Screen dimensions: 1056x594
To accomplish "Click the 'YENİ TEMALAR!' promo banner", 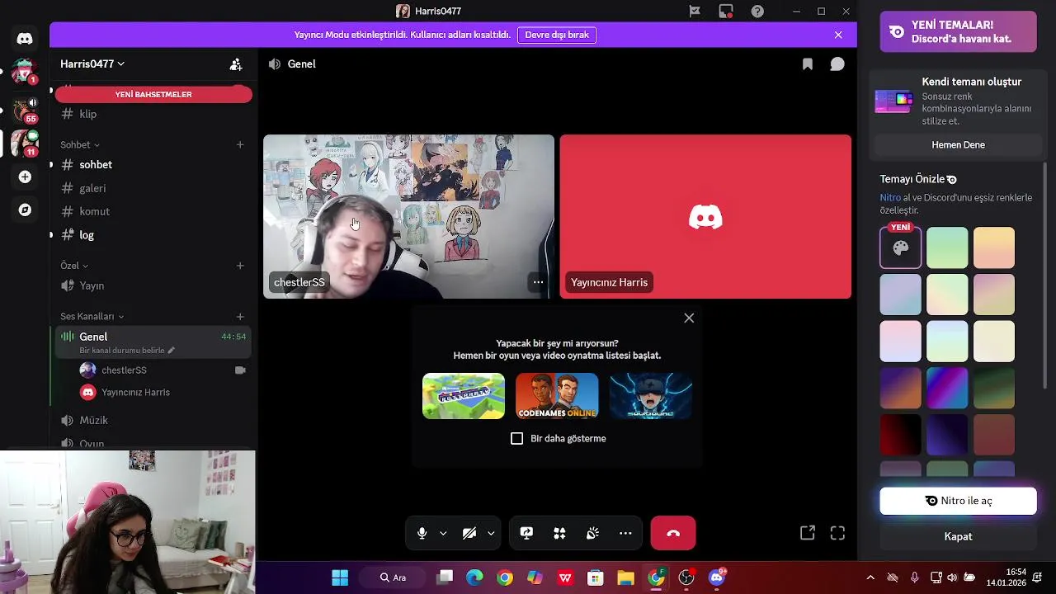I will (x=958, y=31).
